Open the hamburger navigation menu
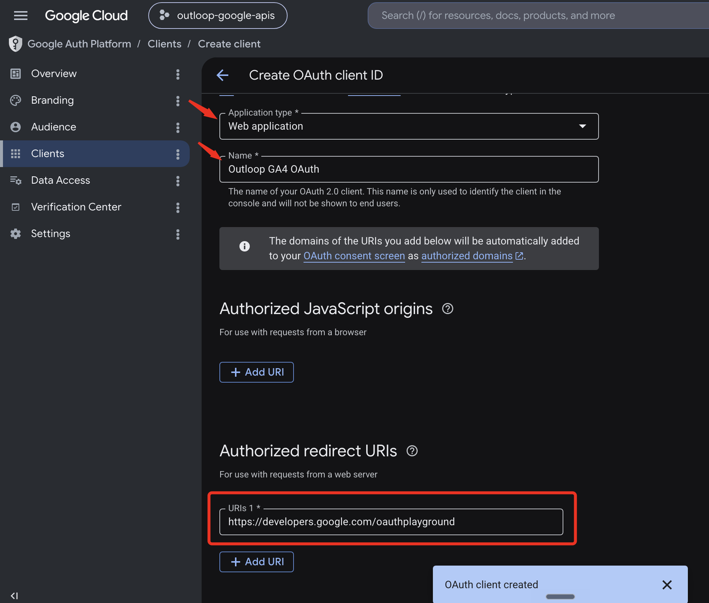The height and width of the screenshot is (603, 709). tap(21, 16)
